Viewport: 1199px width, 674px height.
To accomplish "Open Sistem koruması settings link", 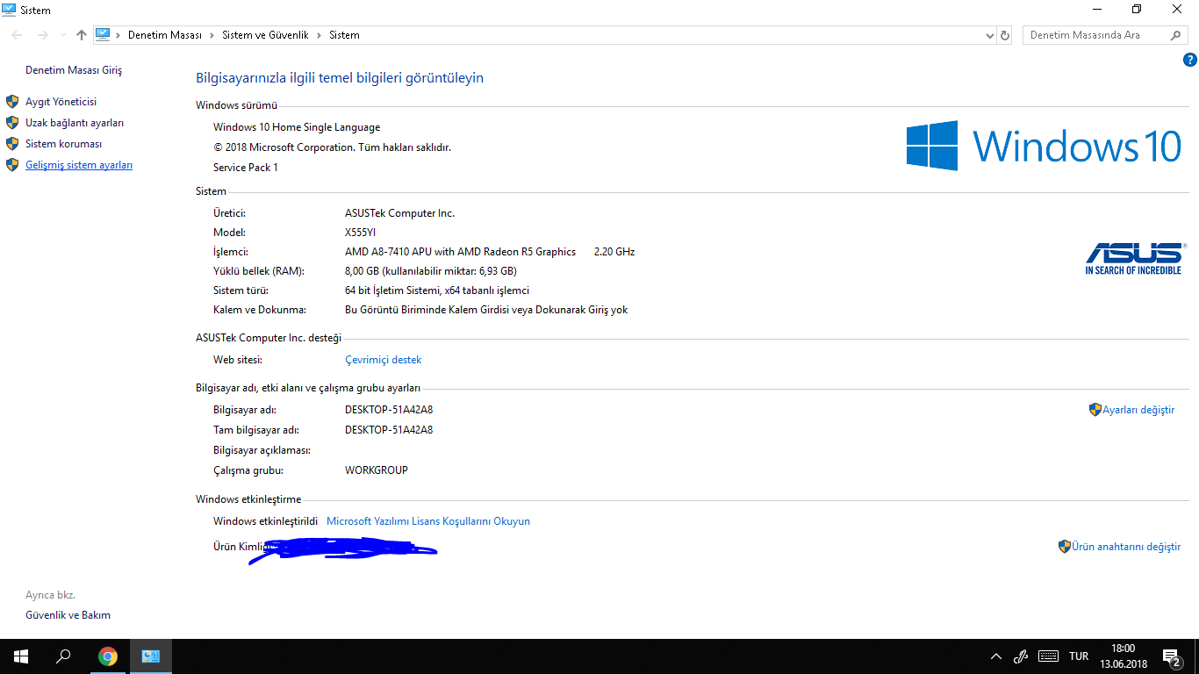I will click(x=63, y=144).
